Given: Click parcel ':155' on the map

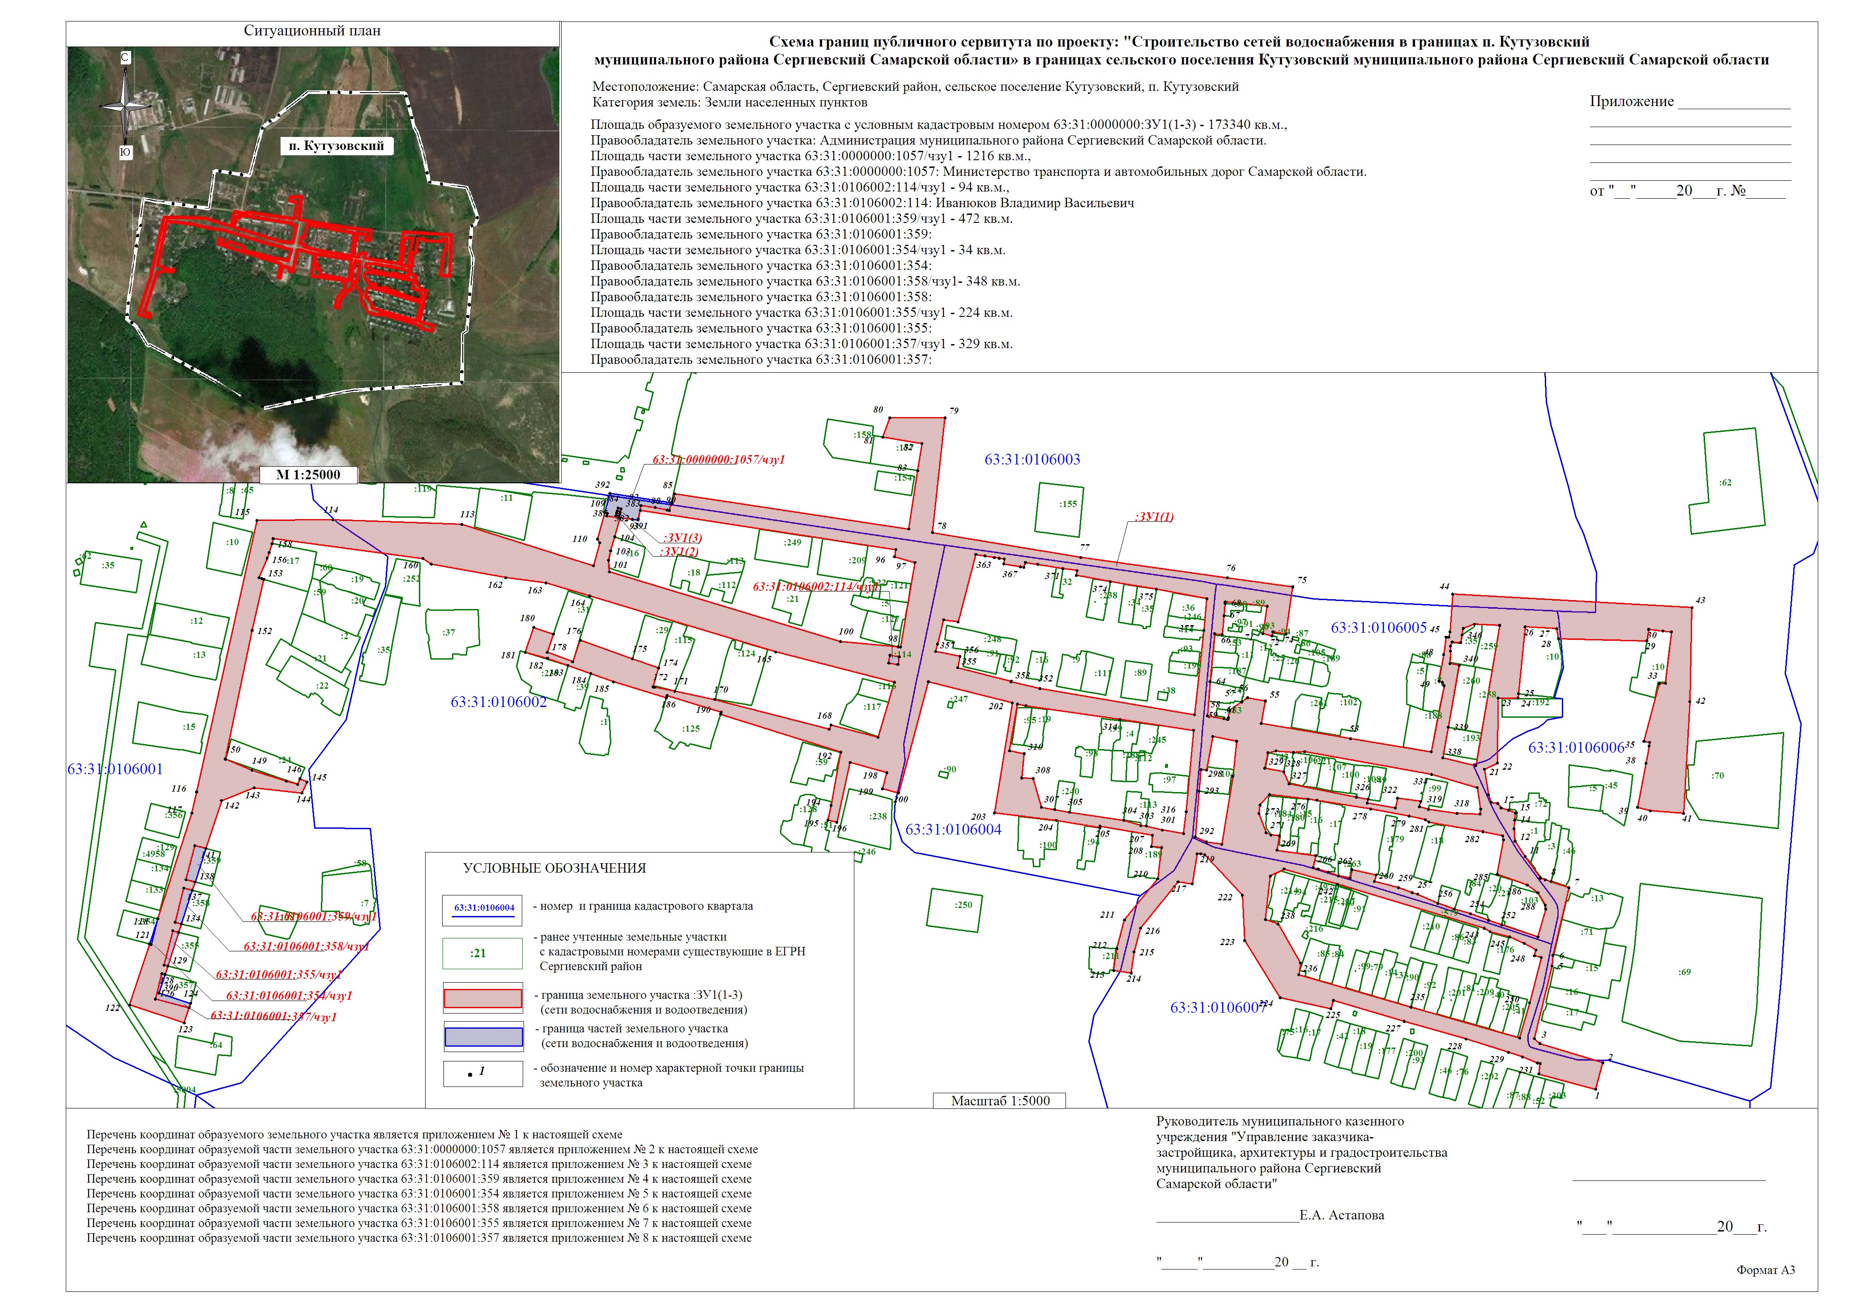Looking at the screenshot, I should coord(1060,509).
